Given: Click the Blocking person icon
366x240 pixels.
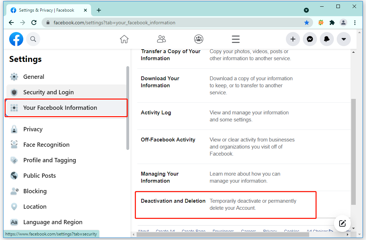Looking at the screenshot, I should point(14,191).
